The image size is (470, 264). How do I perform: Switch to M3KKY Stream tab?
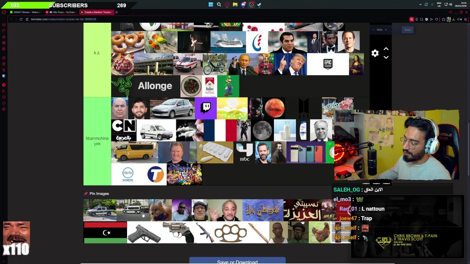click(26, 12)
